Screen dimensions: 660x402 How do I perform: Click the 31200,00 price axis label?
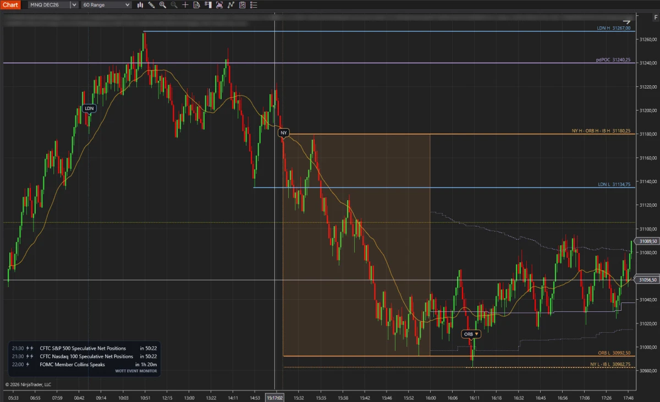pos(648,110)
